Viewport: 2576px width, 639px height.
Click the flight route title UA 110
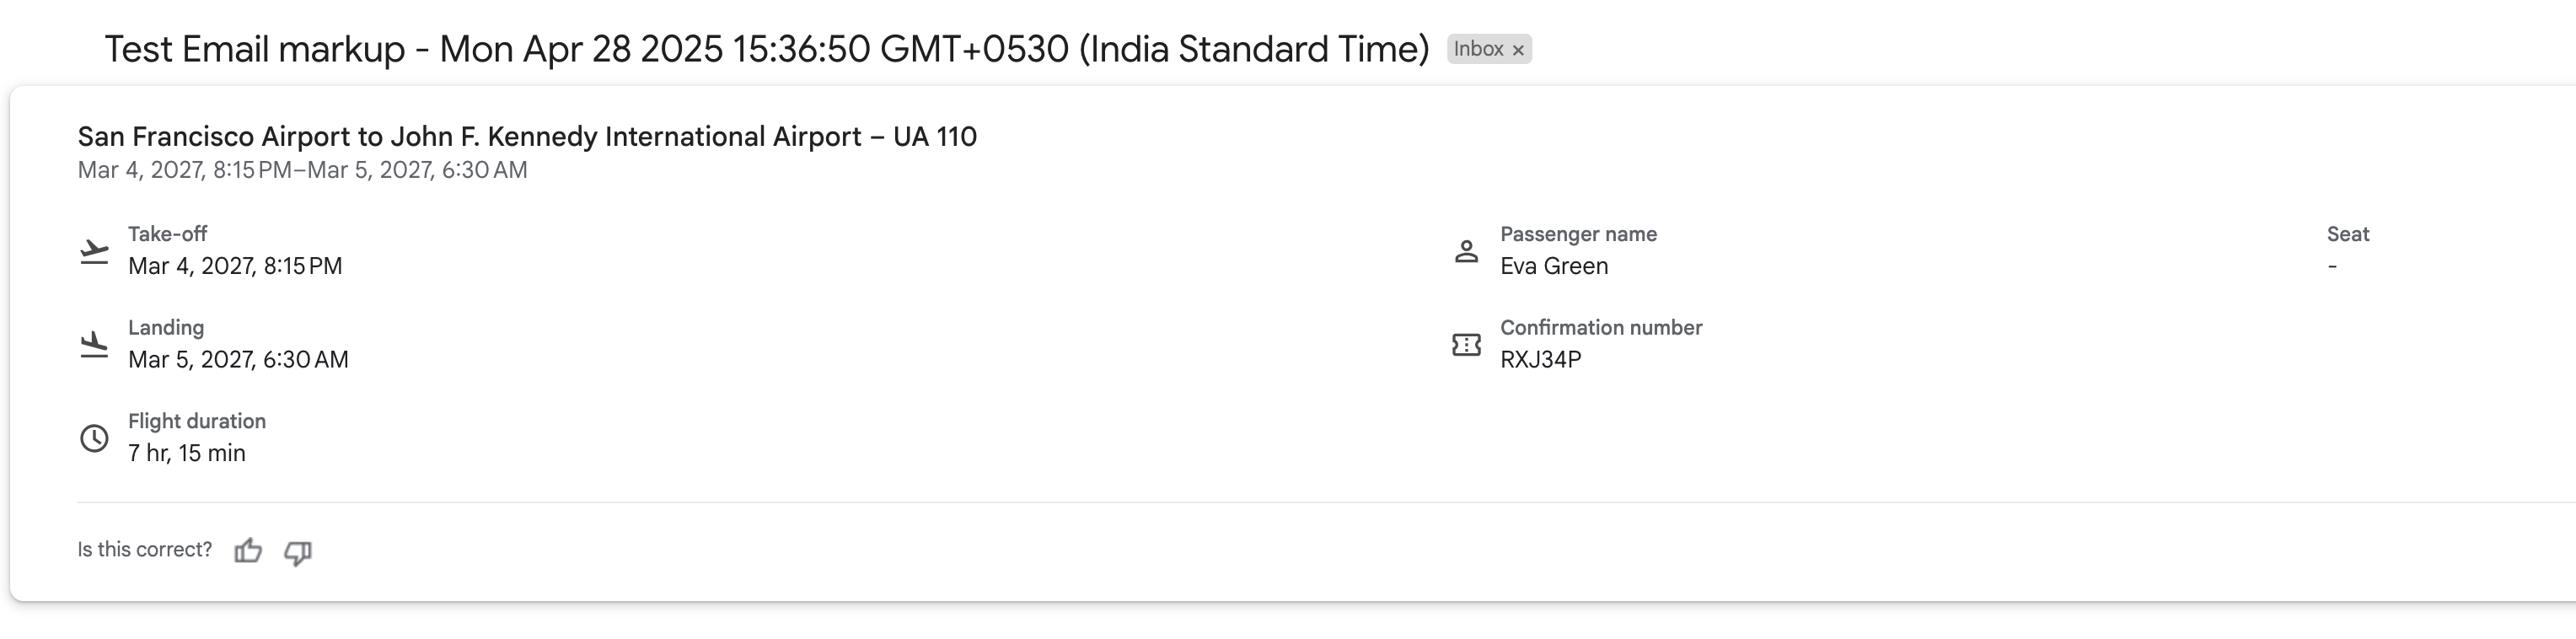click(x=527, y=136)
